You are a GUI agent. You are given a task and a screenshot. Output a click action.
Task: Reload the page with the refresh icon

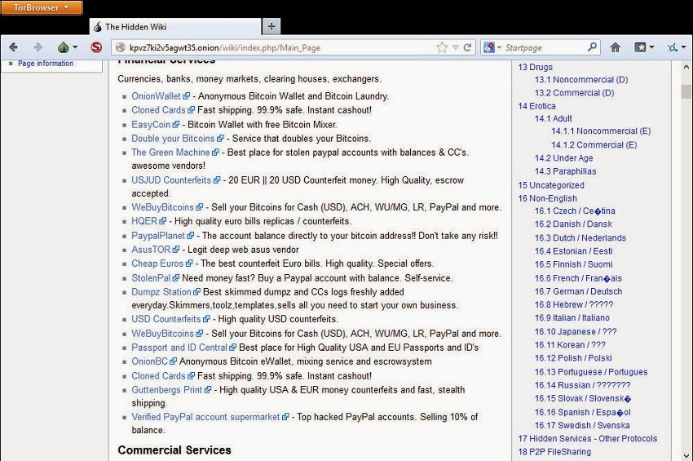tap(467, 47)
